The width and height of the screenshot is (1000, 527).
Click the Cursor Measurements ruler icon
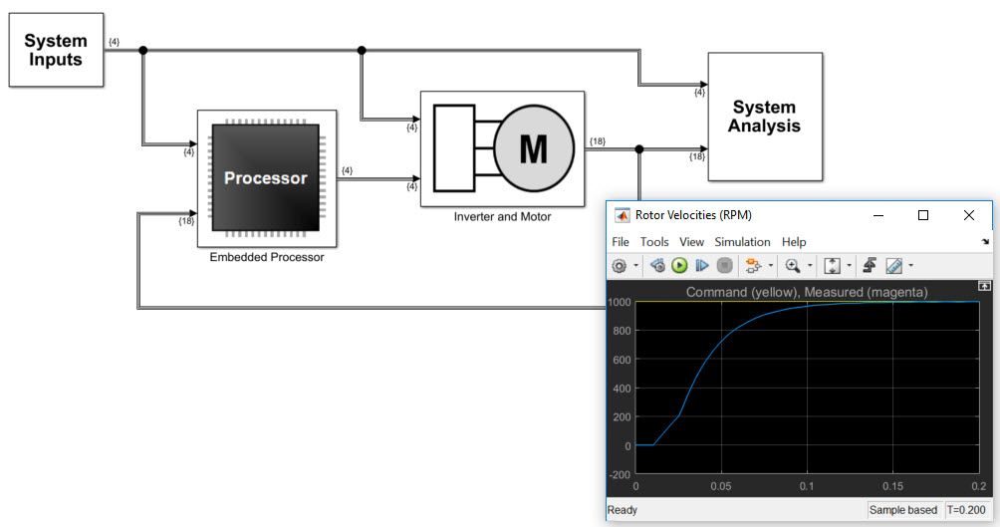(893, 266)
